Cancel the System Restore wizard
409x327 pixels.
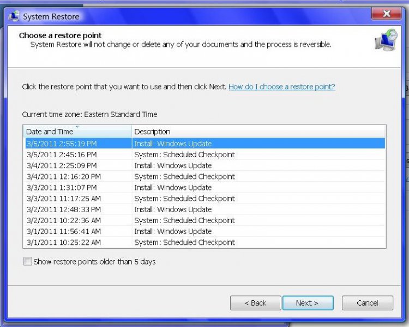[367, 303]
